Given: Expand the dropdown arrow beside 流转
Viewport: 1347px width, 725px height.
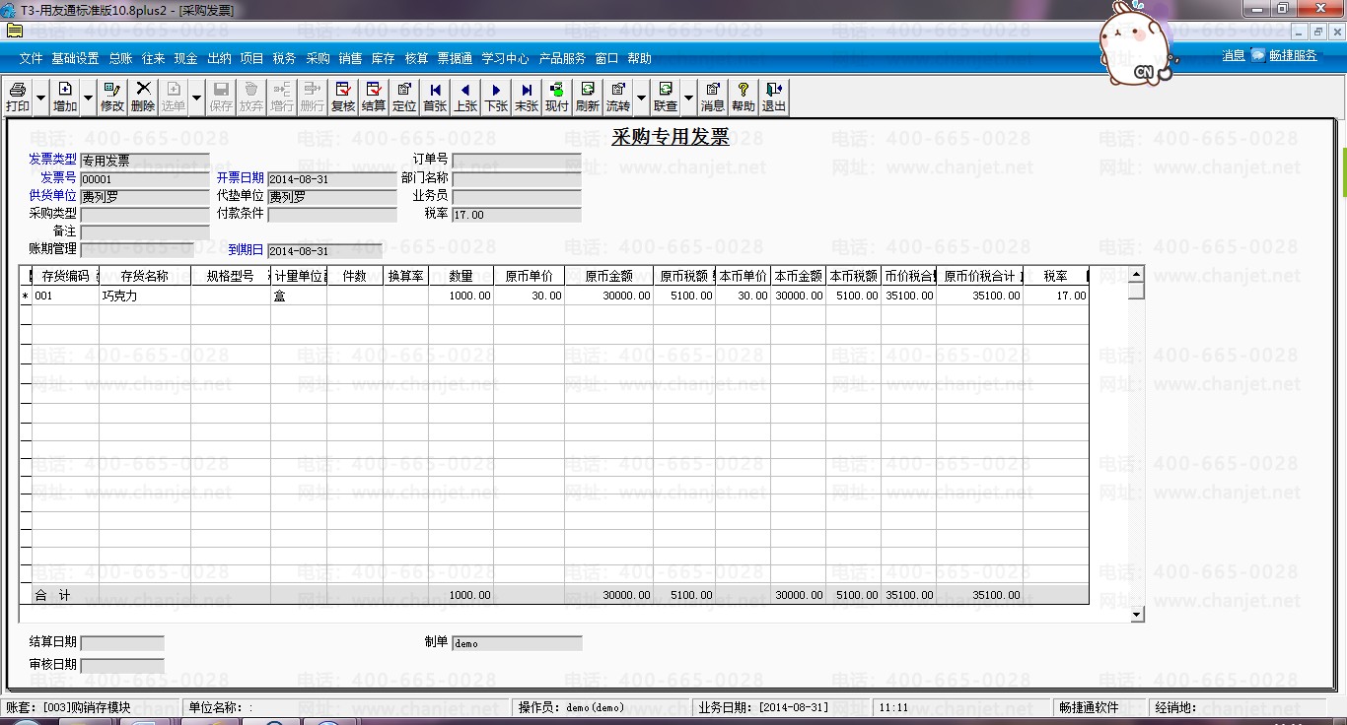Looking at the screenshot, I should [x=642, y=97].
